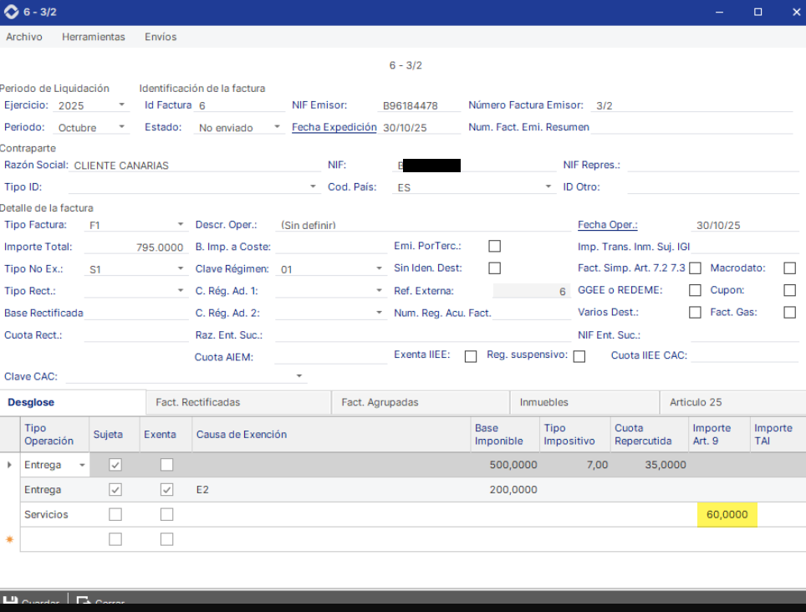Click the Descr. Oper. field
Screen dimensions: 806x612
pyautogui.click(x=424, y=225)
